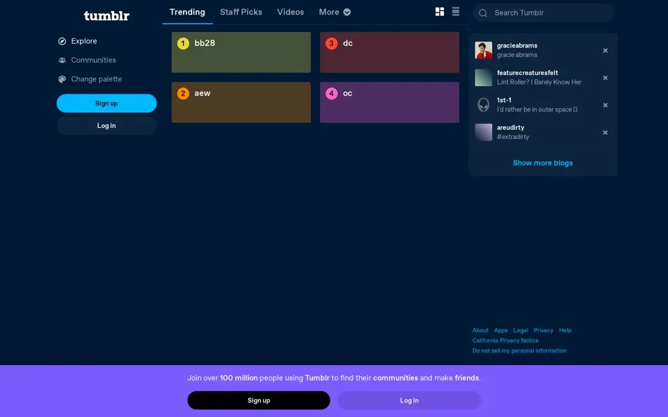668x417 pixels.
Task: Click Do not sell my personal information
Action: point(519,350)
